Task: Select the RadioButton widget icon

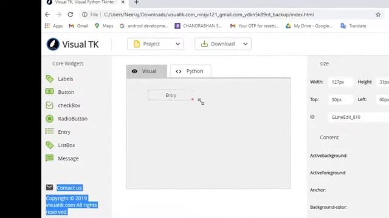Action: pos(50,119)
